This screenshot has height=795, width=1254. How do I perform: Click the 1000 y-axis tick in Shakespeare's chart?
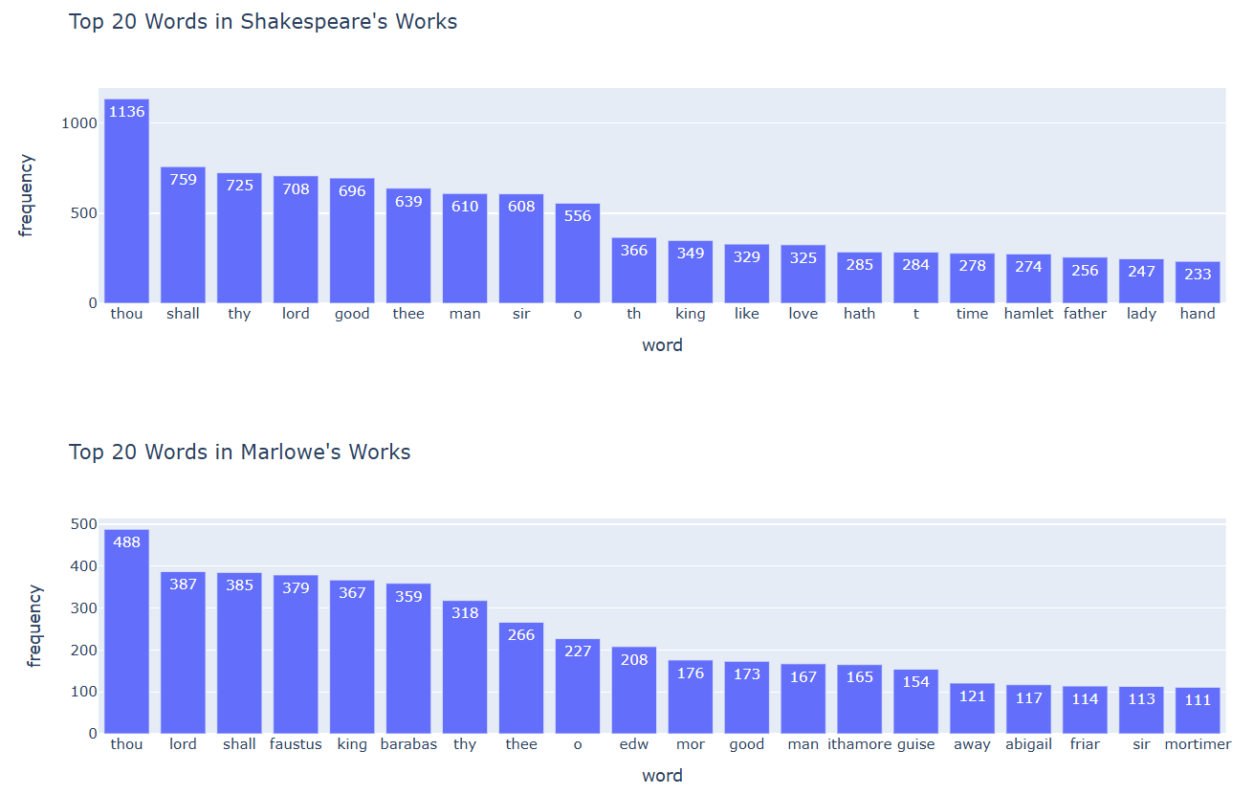(x=79, y=123)
